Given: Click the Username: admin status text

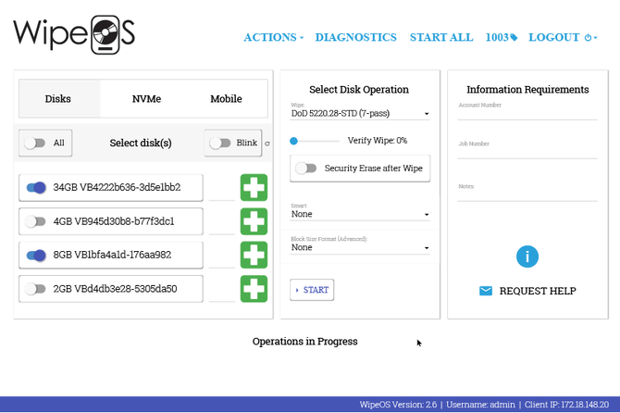Looking at the screenshot, I should tap(480, 405).
